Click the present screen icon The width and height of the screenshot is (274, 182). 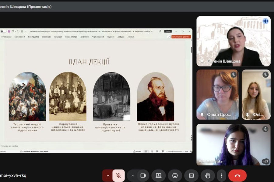(159, 175)
